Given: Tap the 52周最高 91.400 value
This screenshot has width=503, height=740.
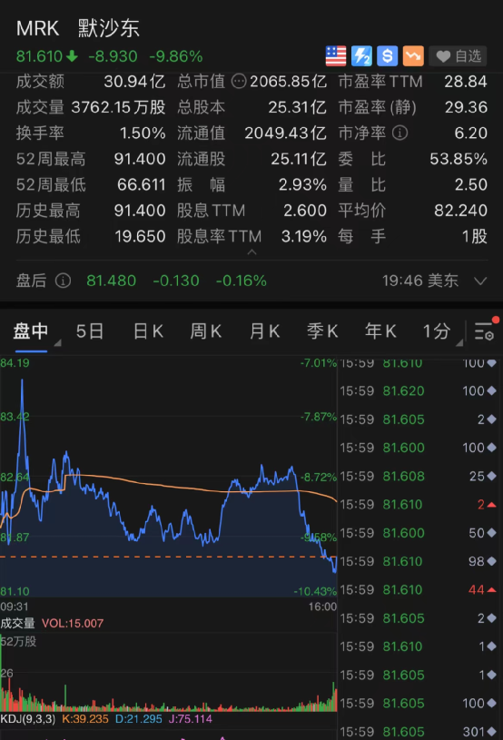Looking at the screenshot, I should pyautogui.click(x=140, y=159).
